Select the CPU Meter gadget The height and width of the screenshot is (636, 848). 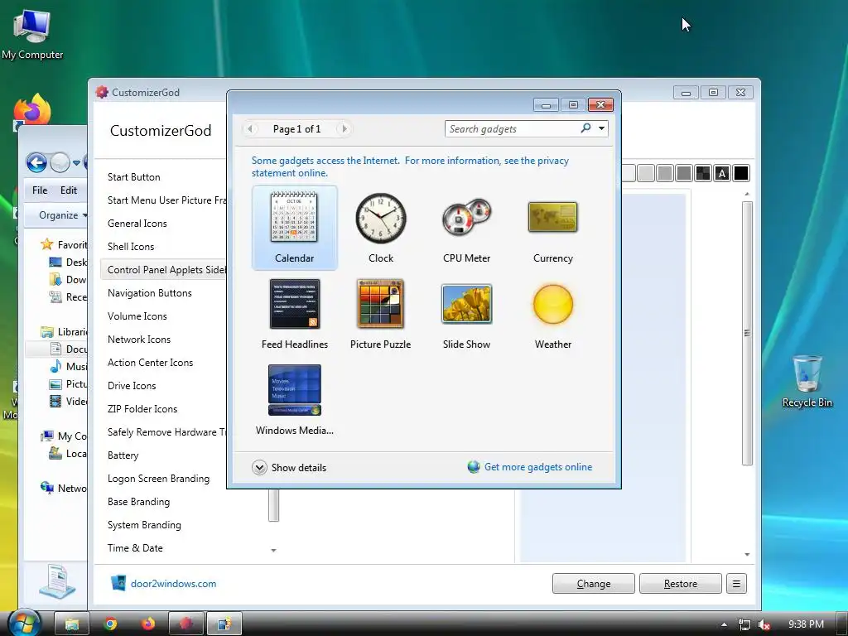pyautogui.click(x=467, y=228)
